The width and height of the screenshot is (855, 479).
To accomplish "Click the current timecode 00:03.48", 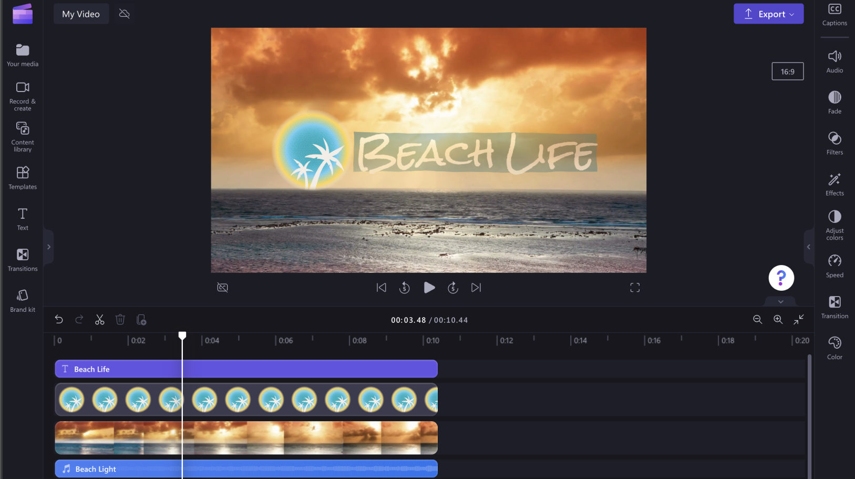I will pyautogui.click(x=408, y=320).
